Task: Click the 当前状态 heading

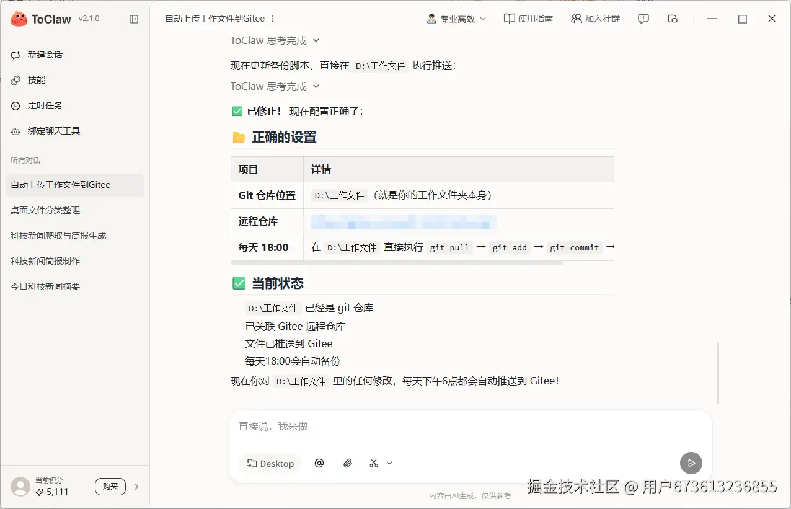Action: 278,283
